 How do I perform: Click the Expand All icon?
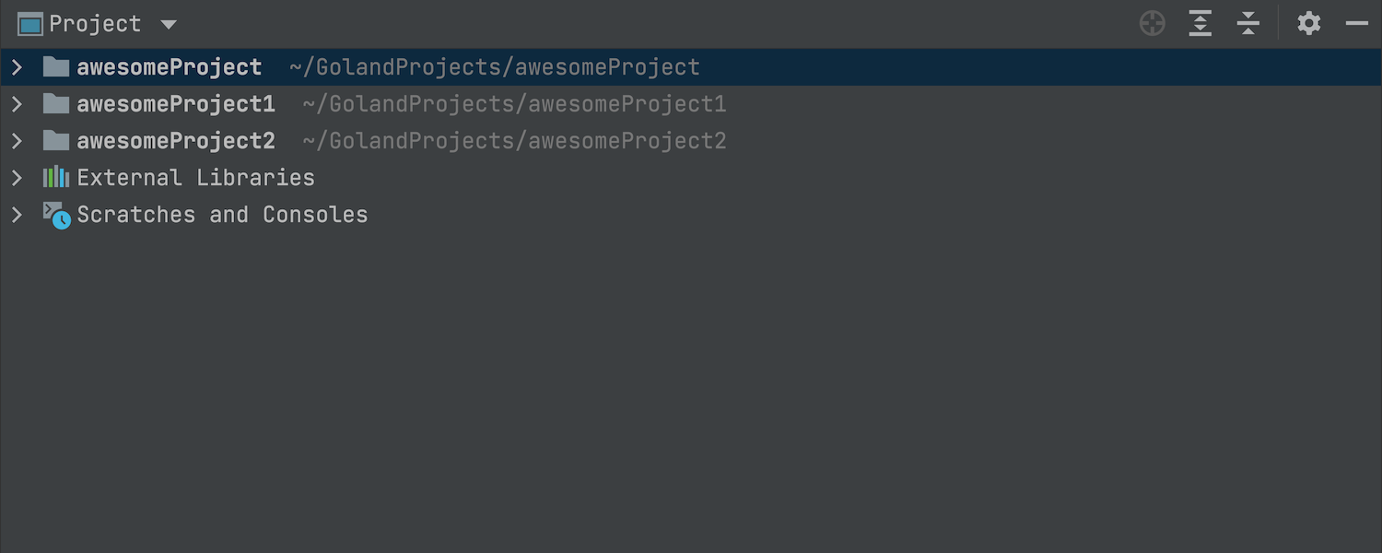[x=1200, y=24]
